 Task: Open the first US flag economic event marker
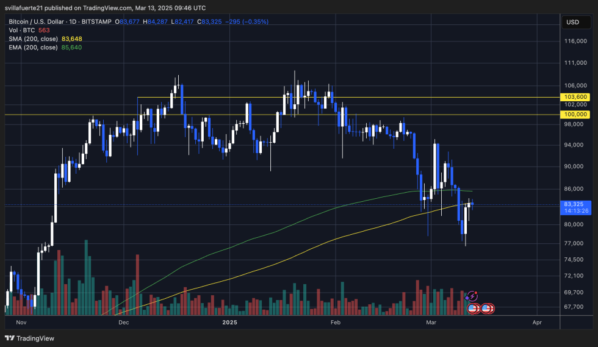(x=473, y=309)
